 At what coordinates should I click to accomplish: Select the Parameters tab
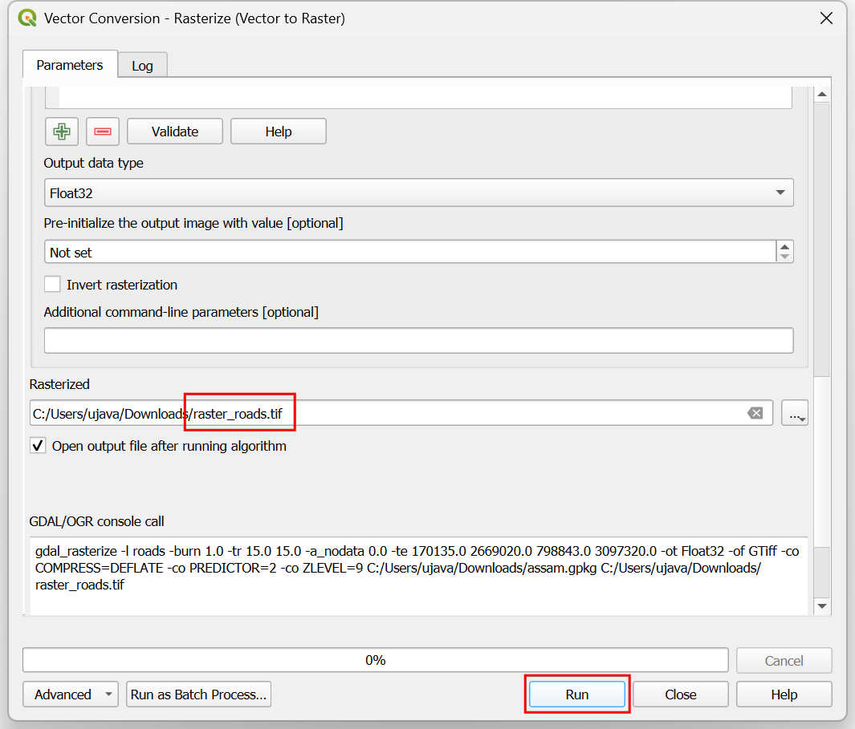[x=70, y=65]
